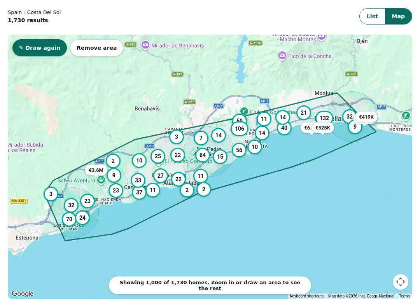Screen dimensions: 420x299
Task: Select the cluster marker labeled 27
Action: [x=161, y=176]
